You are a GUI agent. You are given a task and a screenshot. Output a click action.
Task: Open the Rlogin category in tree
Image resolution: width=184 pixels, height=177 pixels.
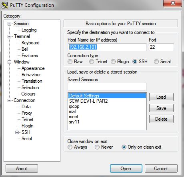(x=28, y=126)
